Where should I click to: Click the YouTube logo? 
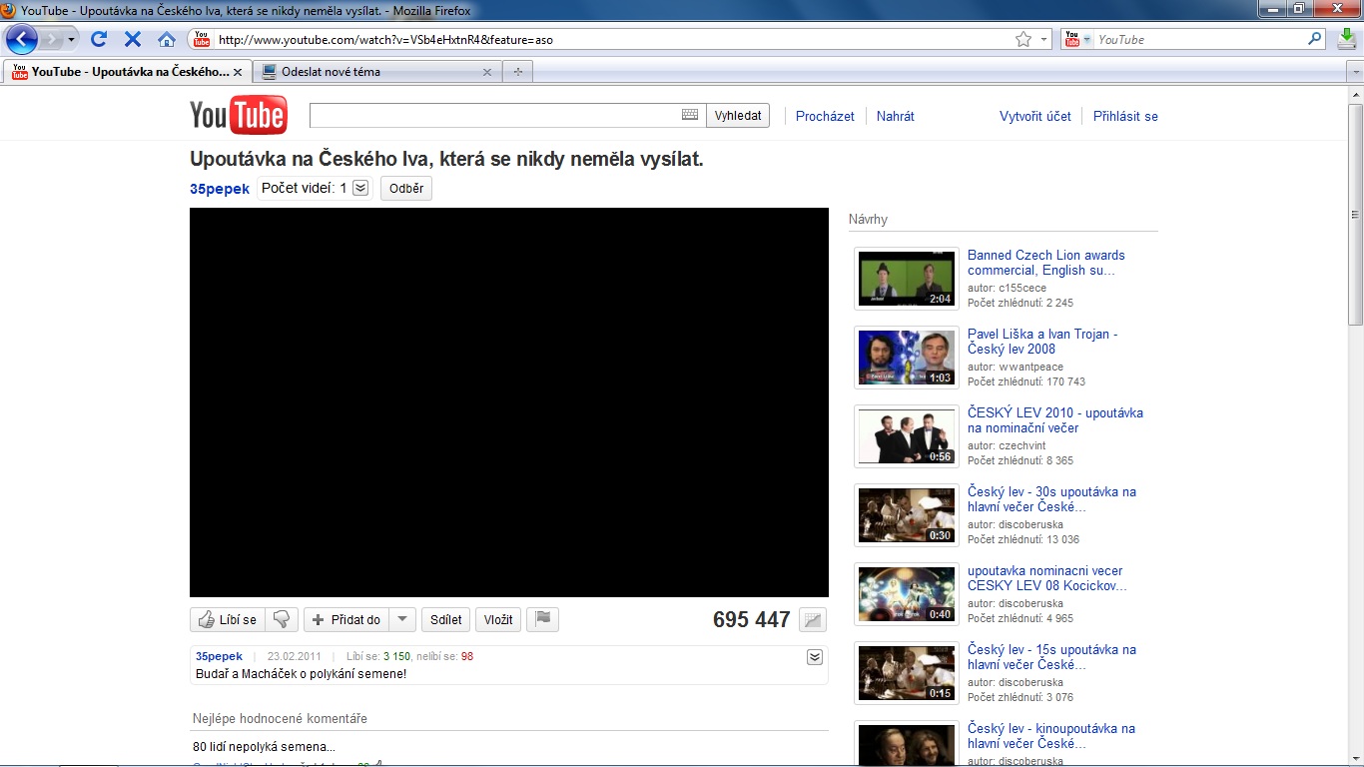tap(239, 116)
